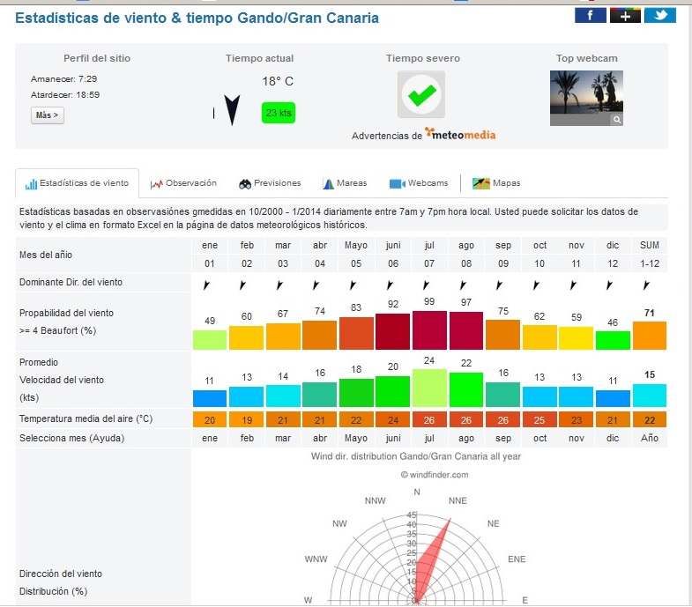692x607 pixels.
Task: Click the SUM 1-12 column header
Action: click(650, 254)
